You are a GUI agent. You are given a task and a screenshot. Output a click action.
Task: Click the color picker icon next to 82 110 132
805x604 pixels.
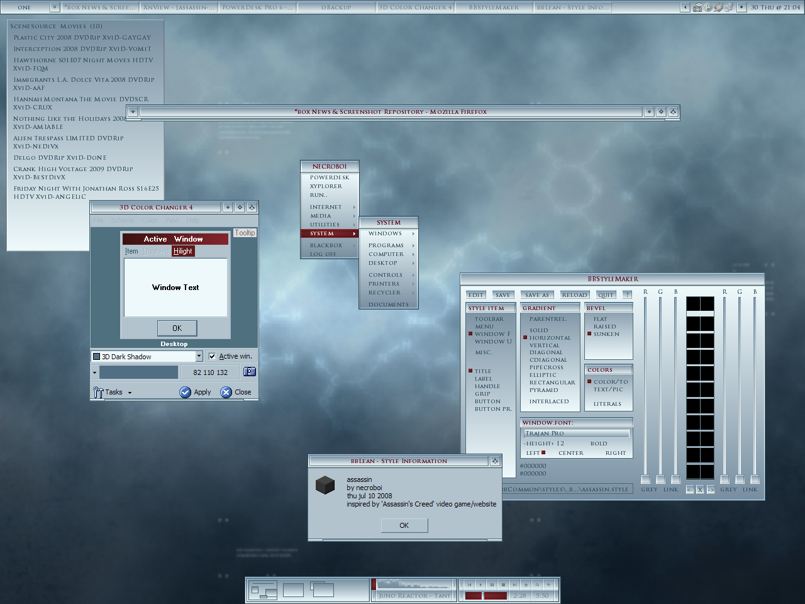pos(250,372)
